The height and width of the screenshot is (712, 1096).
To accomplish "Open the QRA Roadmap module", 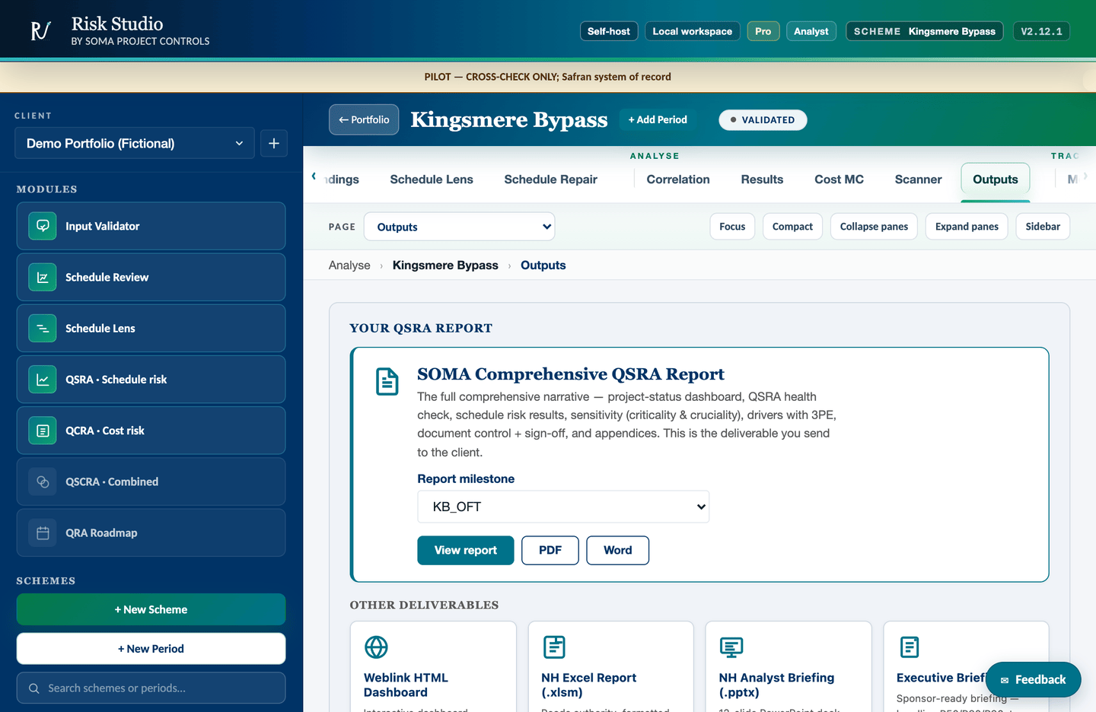I will point(151,532).
